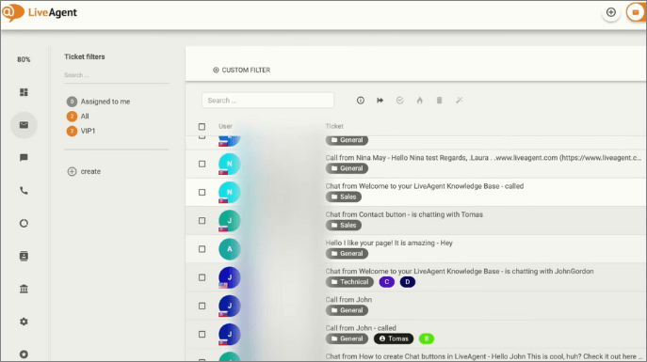Image resolution: width=647 pixels, height=362 pixels.
Task: Click the resolve checkmark icon in ticket toolbar
Action: coord(400,101)
